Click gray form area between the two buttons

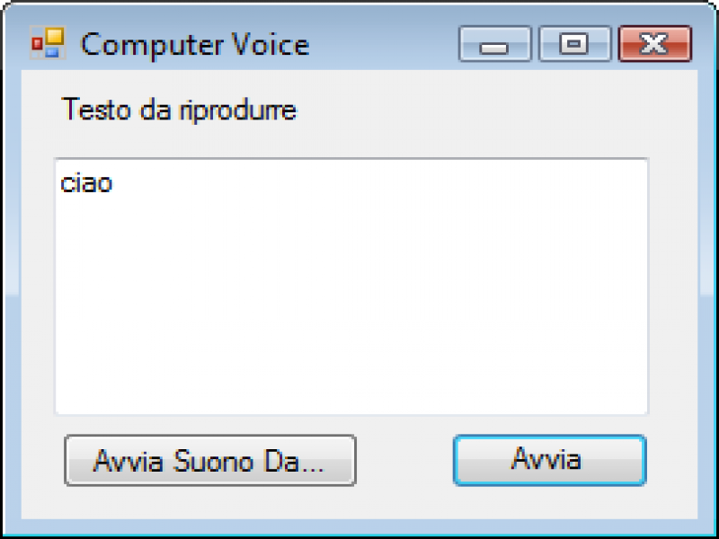[x=405, y=460]
